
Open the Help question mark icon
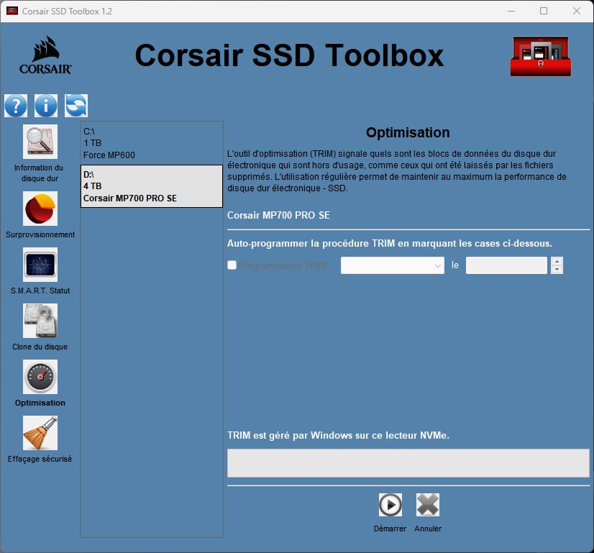[x=16, y=106]
